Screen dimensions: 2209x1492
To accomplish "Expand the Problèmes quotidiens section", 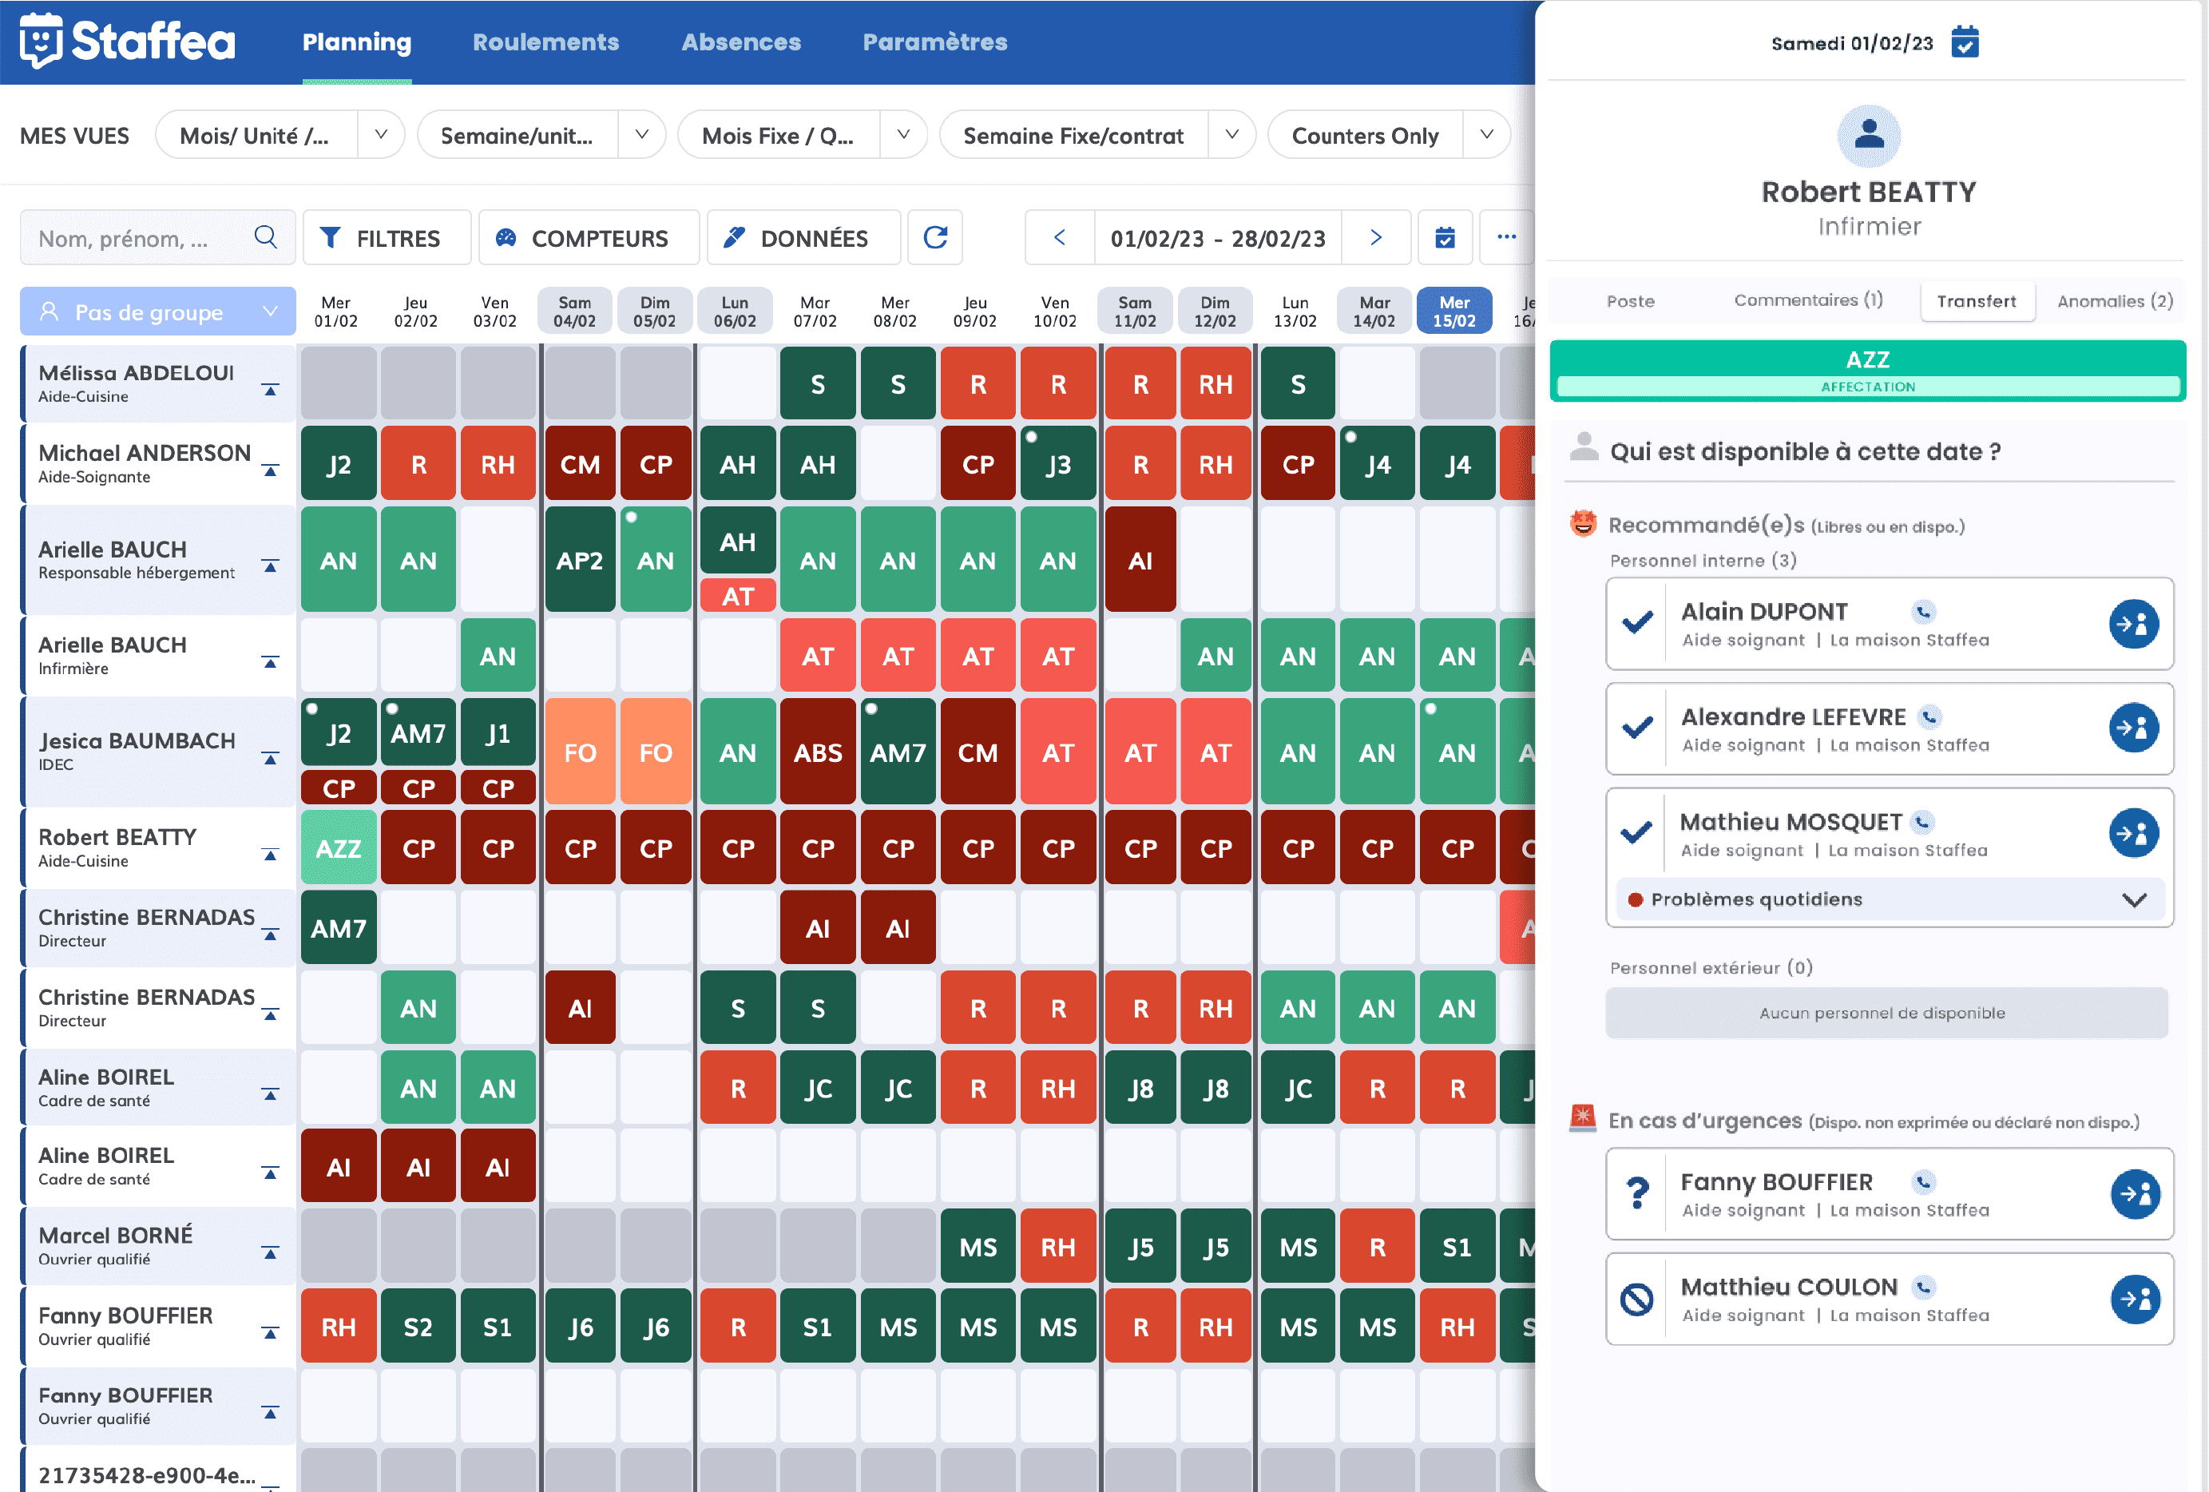I will 2136,899.
